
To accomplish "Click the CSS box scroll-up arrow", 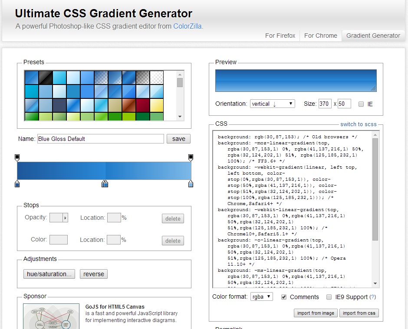I will tap(375, 135).
